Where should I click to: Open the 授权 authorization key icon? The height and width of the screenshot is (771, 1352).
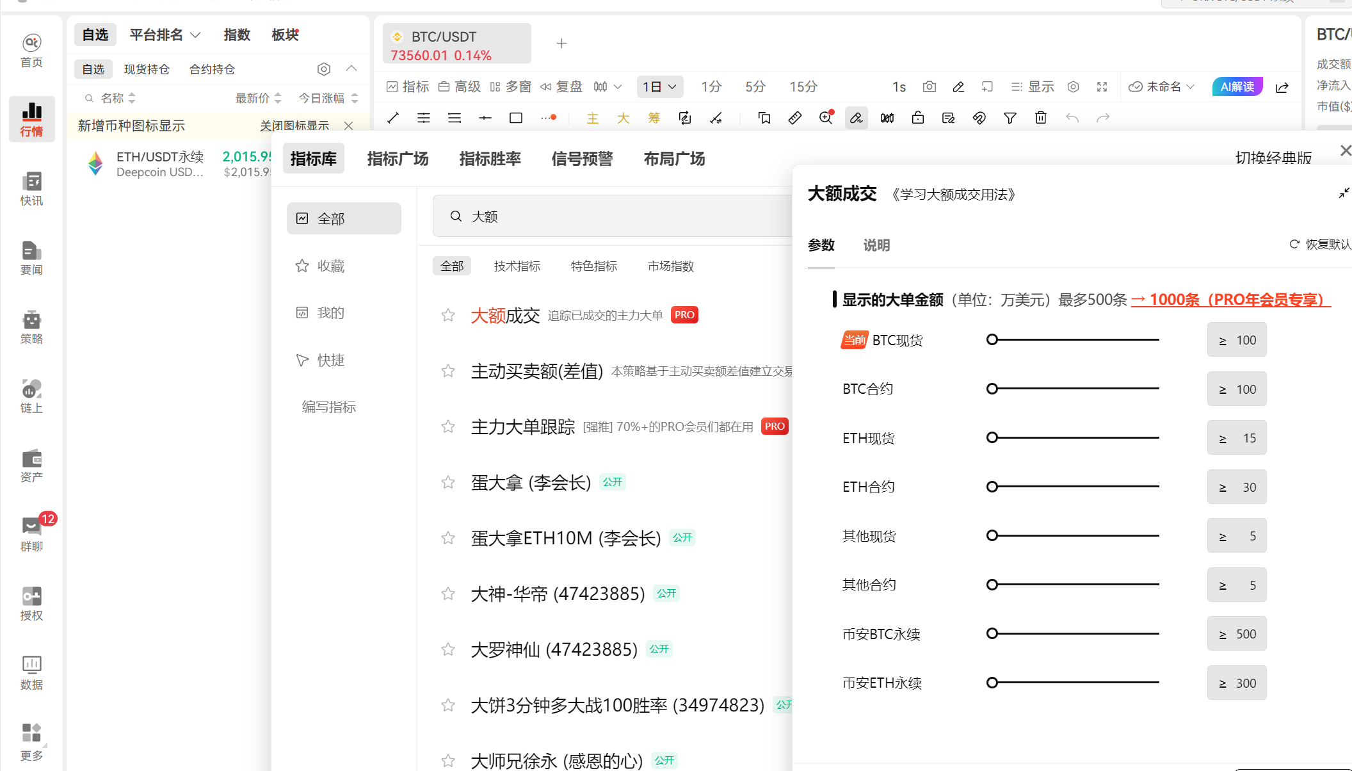pos(31,604)
